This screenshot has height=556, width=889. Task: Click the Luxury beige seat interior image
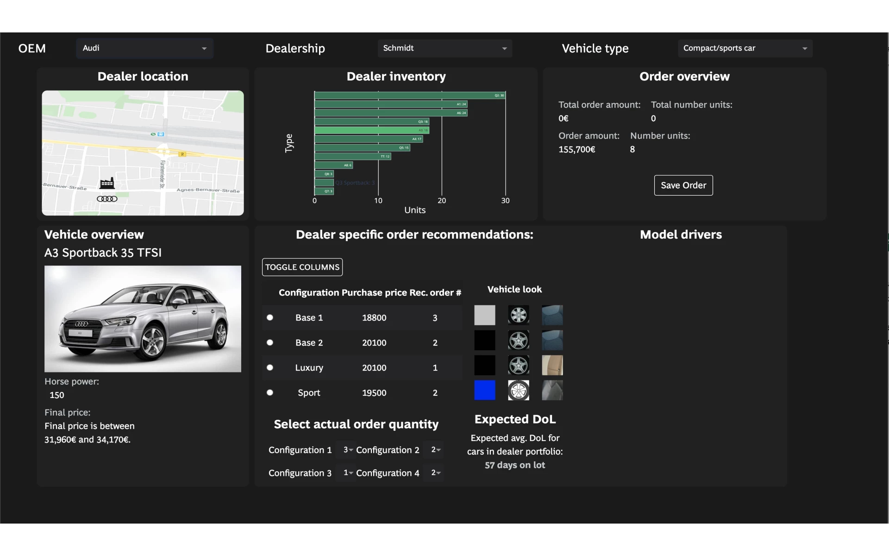552,365
